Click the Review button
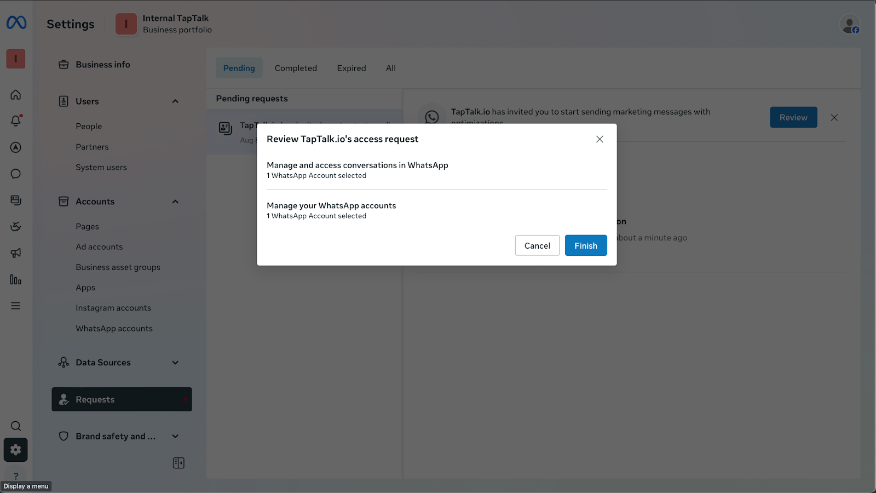 [x=793, y=117]
